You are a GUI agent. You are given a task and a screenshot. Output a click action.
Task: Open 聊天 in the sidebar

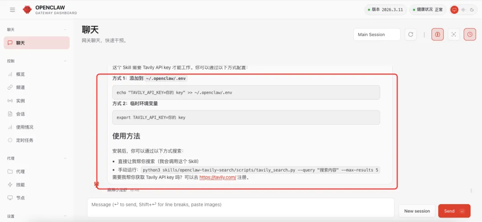37,43
